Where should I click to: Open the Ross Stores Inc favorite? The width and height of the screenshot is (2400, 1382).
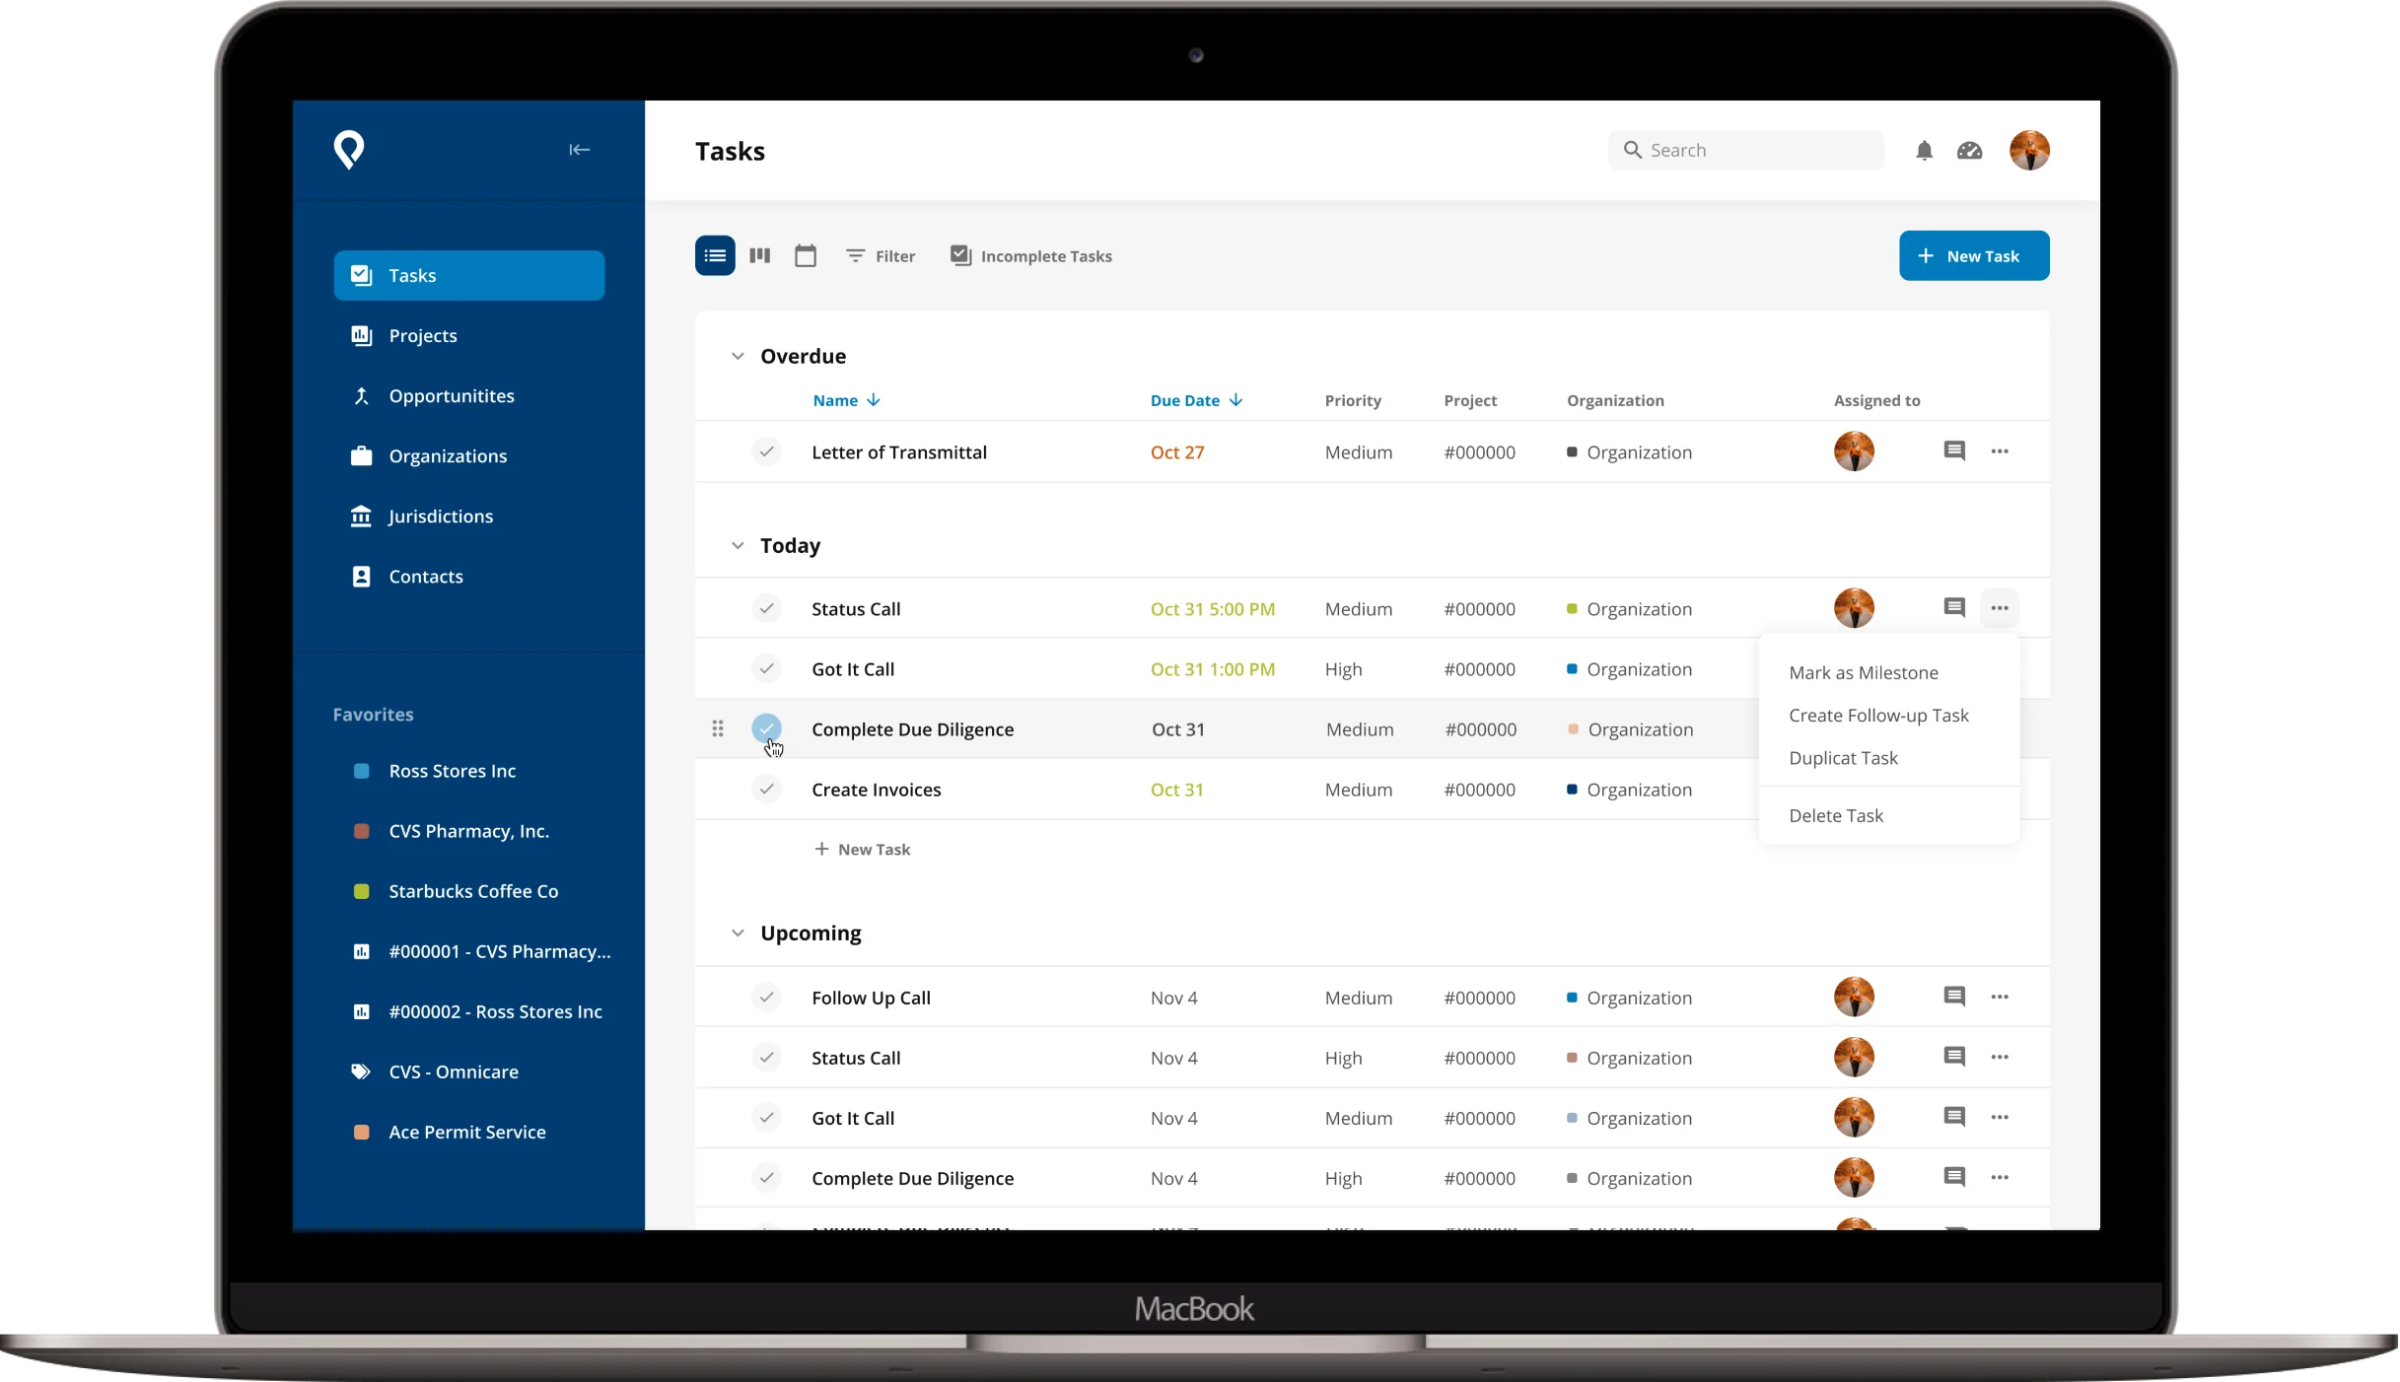pyautogui.click(x=452, y=771)
